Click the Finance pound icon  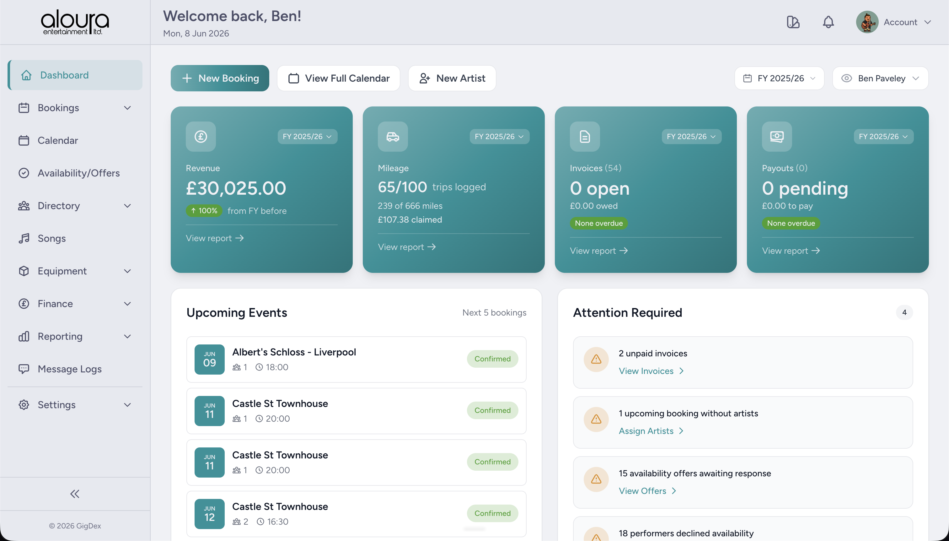pos(24,304)
